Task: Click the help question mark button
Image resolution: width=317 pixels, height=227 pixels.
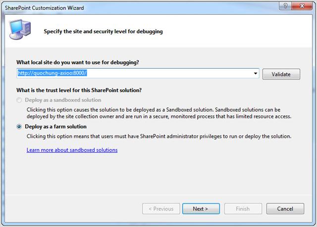Action: tap(285, 6)
